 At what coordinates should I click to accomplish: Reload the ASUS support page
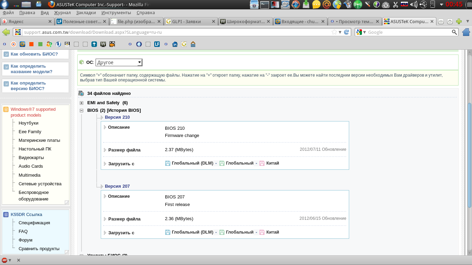[x=347, y=32]
